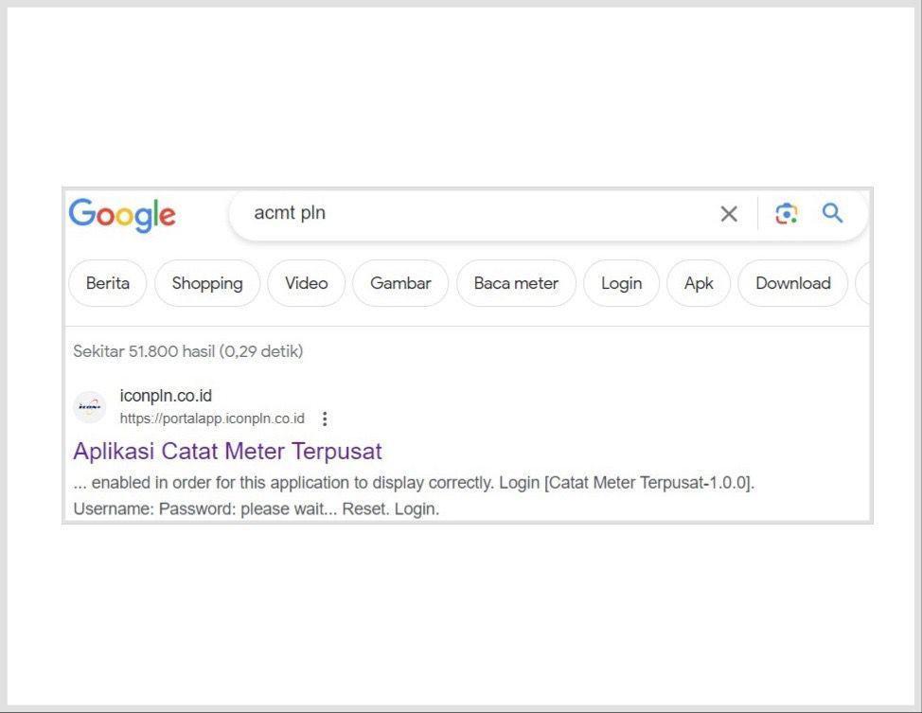Select the Berita filter chip
922x713 pixels.
(x=108, y=283)
